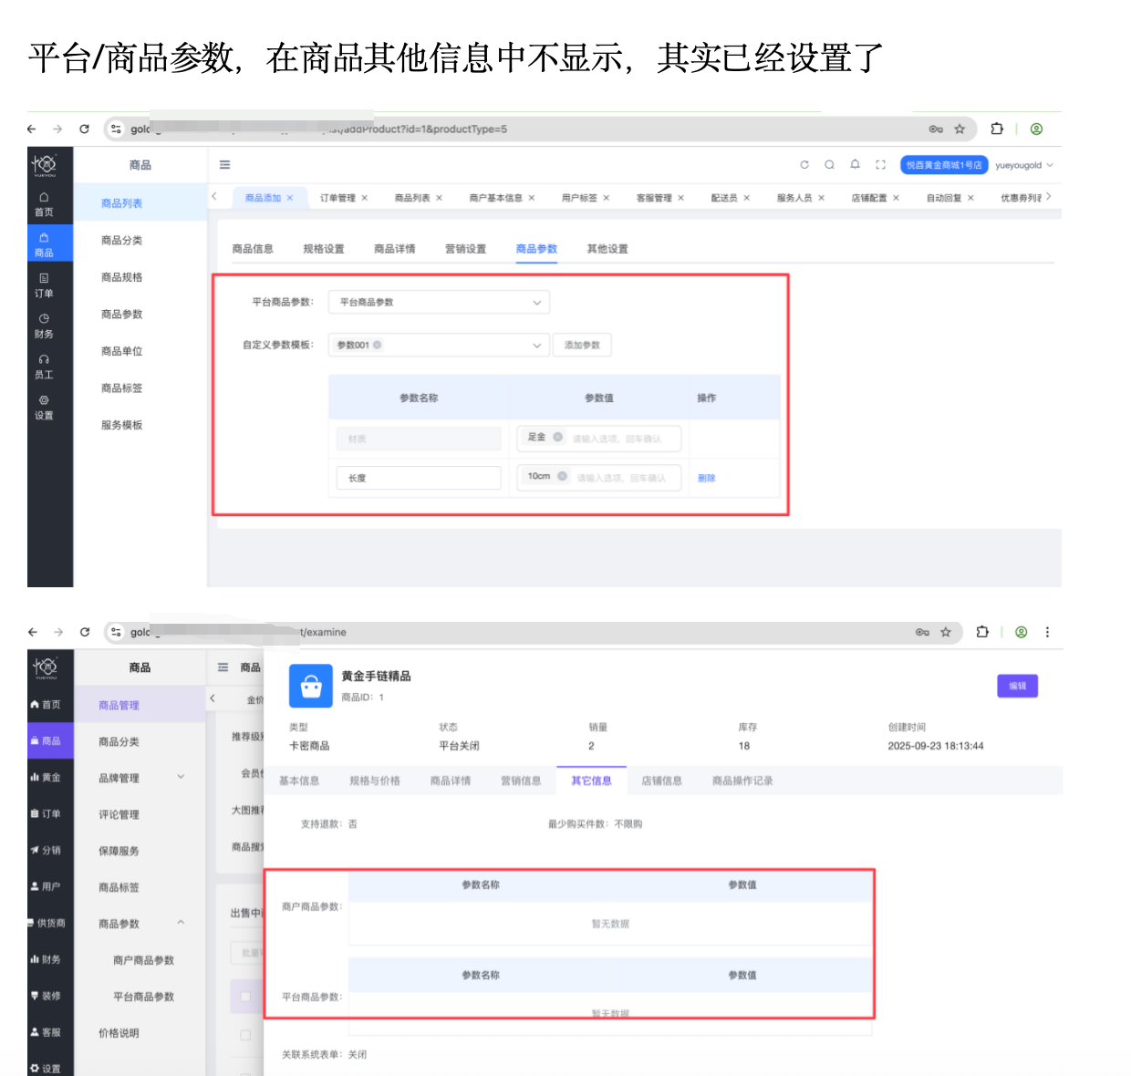Open 商户商品参数 in the examine page submenu
The height and width of the screenshot is (1076, 1131).
pyautogui.click(x=143, y=960)
